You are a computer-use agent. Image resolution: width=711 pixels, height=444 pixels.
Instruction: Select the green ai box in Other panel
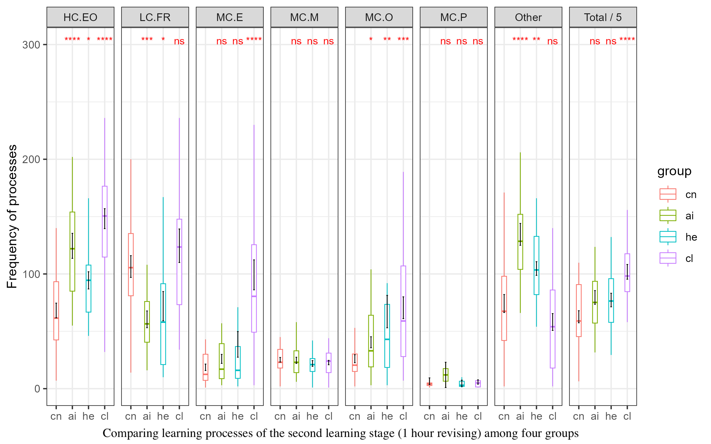[520, 242]
